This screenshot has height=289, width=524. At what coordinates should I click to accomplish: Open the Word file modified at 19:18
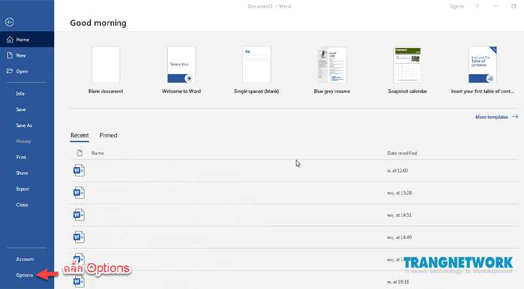point(294,282)
